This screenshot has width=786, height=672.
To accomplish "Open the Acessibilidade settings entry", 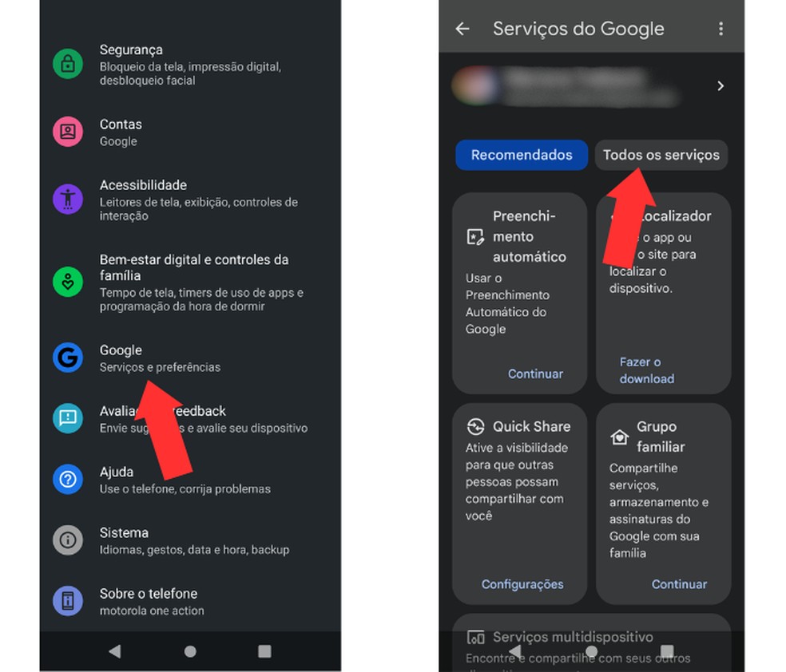I will click(190, 200).
